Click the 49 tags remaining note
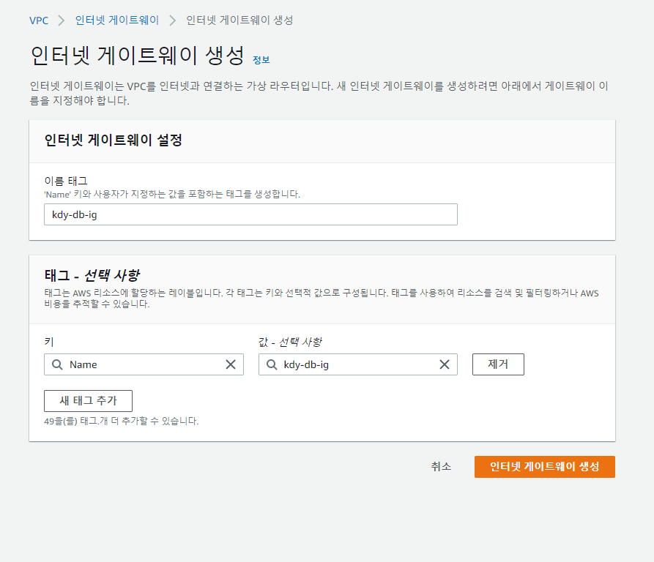This screenshot has height=562, width=654. 122,421
